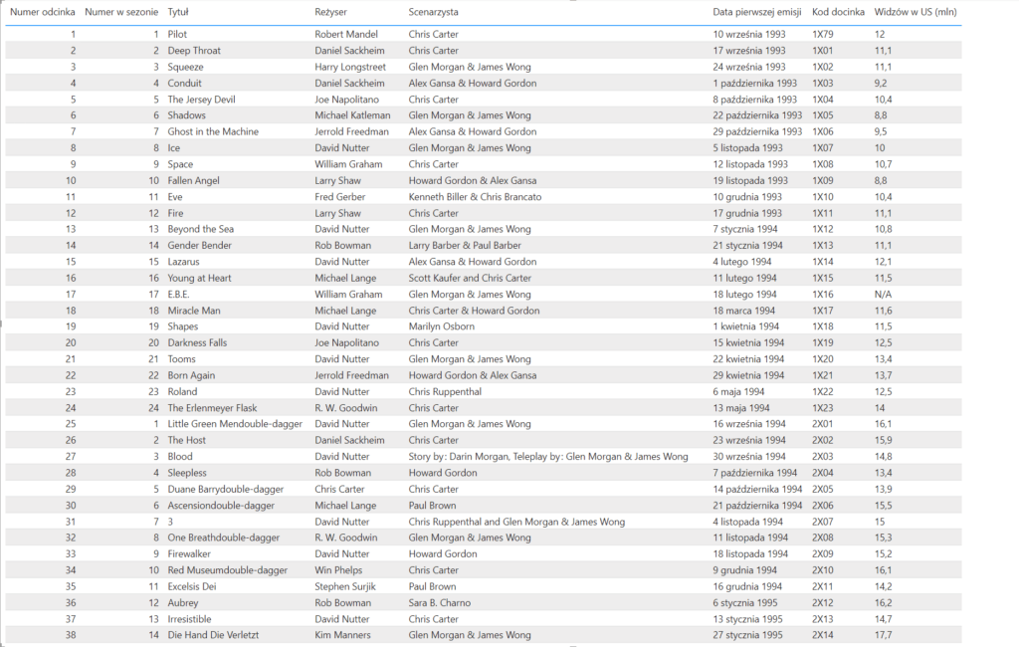Select episode code 1X79
Viewport: 1019px width, 647px height.
(x=823, y=35)
